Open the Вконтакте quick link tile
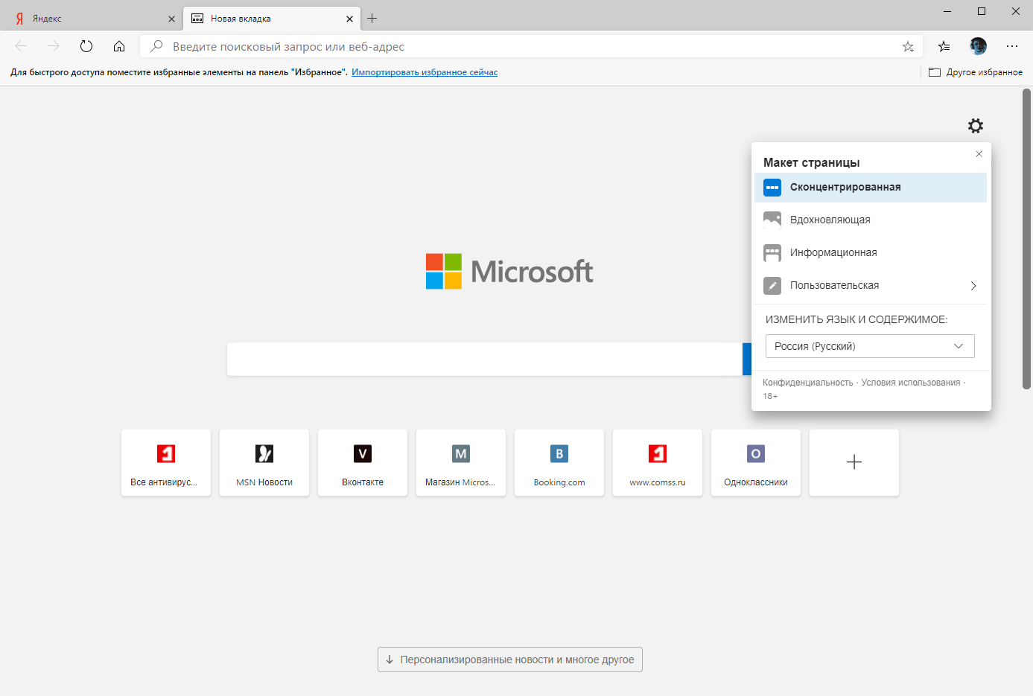Screen dimensions: 1033x696 [x=363, y=462]
